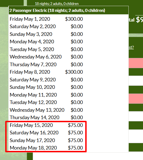This screenshot has width=143, height=160.
Task: Select the $300.00 price for May 1
Action: click(x=74, y=19)
